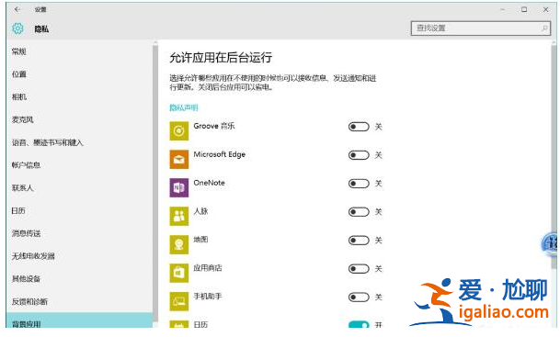Click the 应用商店 (Store) app icon
560x337 pixels.
(179, 273)
